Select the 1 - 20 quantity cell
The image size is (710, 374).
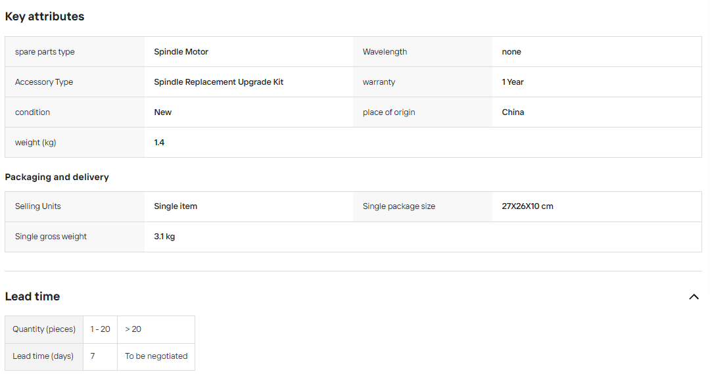tap(100, 329)
